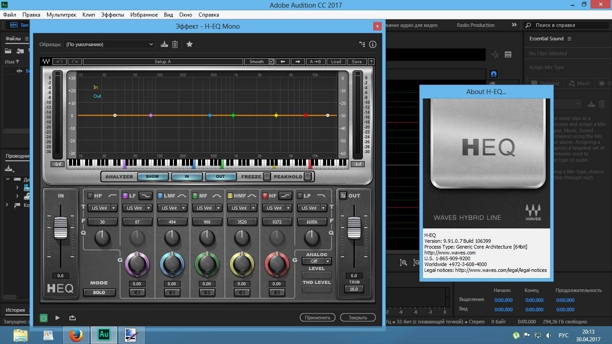
Task: Start effect preview playback
Action: [57, 318]
